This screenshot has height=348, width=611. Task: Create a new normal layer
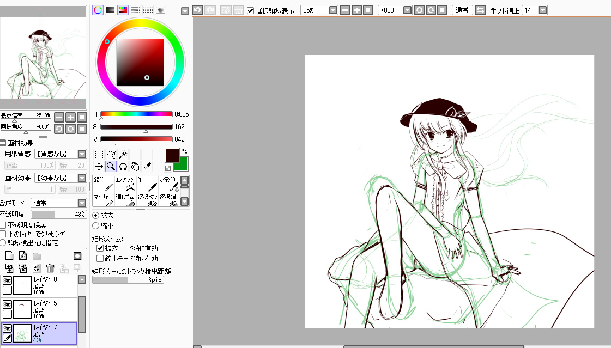pos(9,256)
